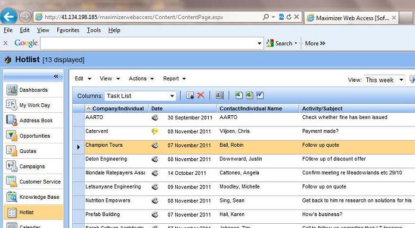
Task: Click the How's business? subject
Action: (x=322, y=214)
